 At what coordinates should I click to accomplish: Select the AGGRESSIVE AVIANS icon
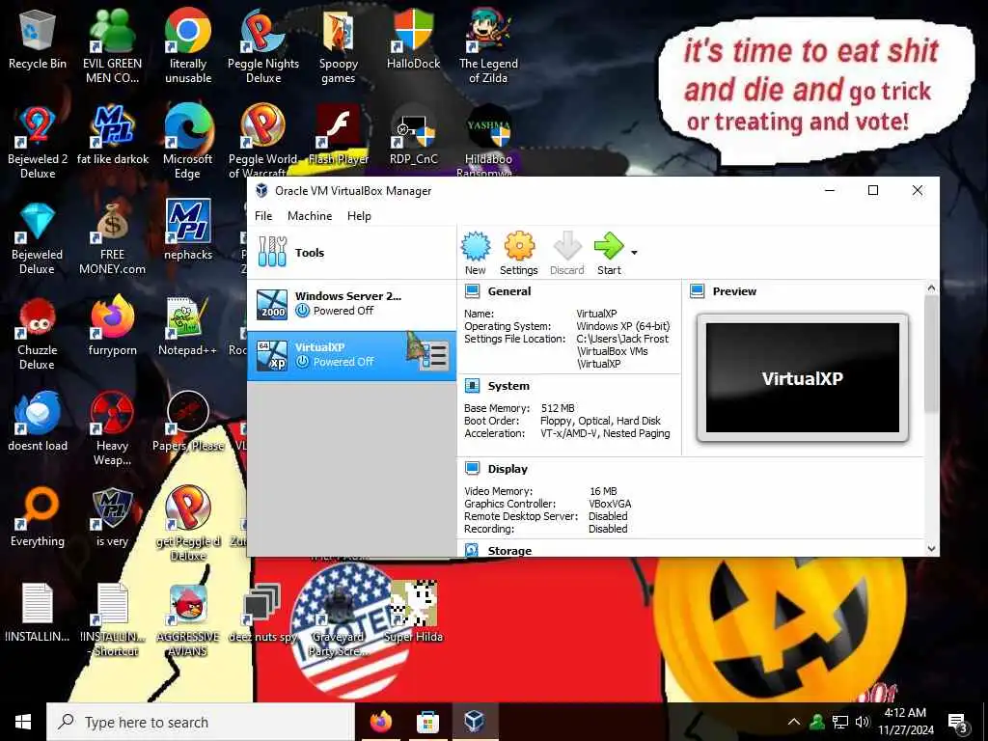[x=188, y=619]
